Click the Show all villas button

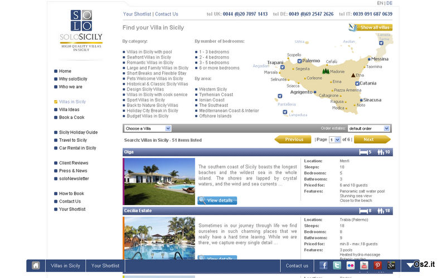click(370, 27)
